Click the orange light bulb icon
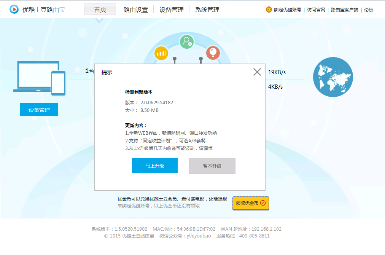 [213, 53]
